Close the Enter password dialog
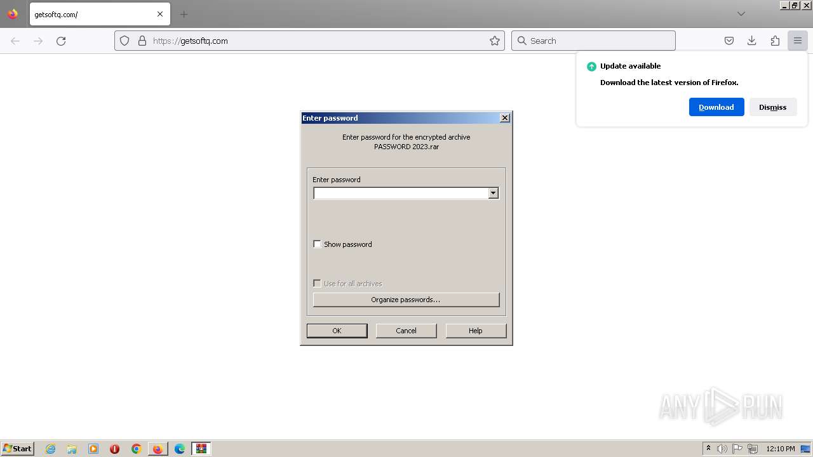Image resolution: width=813 pixels, height=457 pixels. 505,118
